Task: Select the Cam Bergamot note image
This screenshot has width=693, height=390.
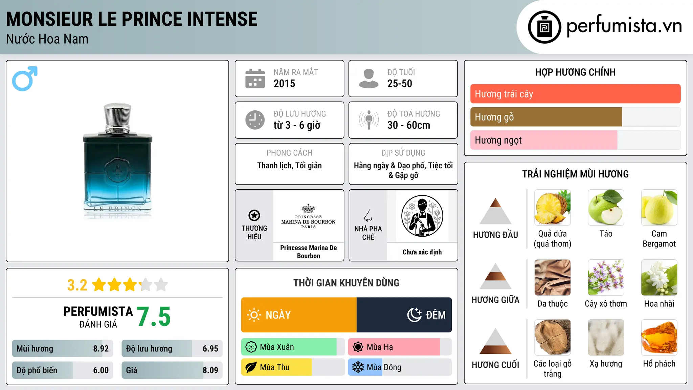Action: point(659,208)
